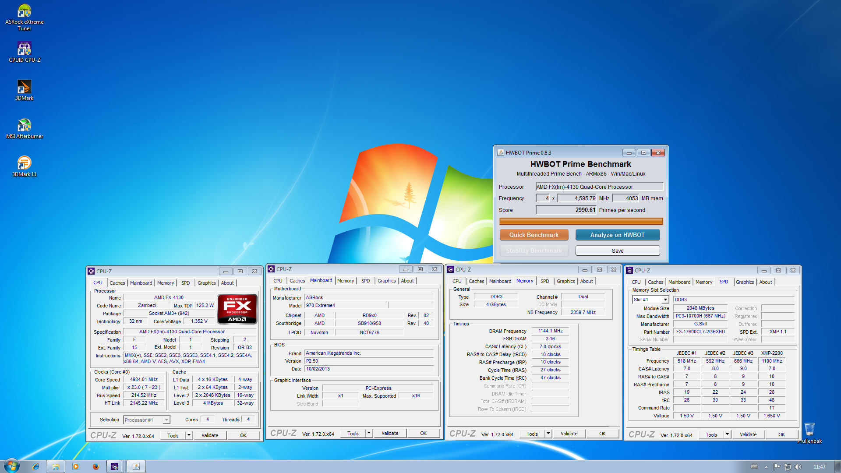This screenshot has width=841, height=473.
Task: Click motherboard model 970 Extreme4
Action: pos(346,306)
